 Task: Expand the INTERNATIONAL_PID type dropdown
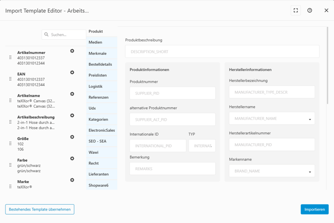(x=211, y=146)
